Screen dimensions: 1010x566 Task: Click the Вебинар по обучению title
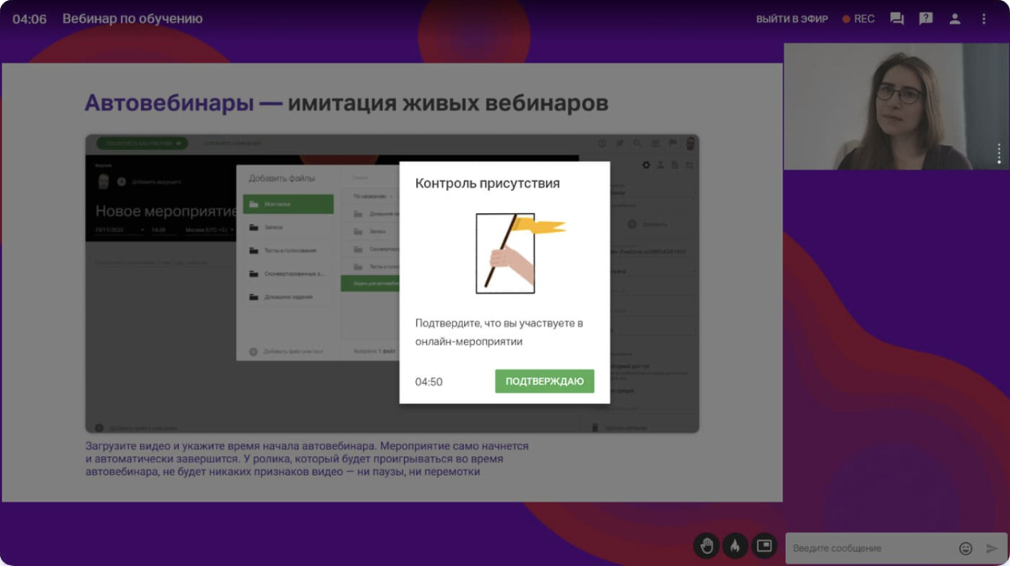(132, 19)
